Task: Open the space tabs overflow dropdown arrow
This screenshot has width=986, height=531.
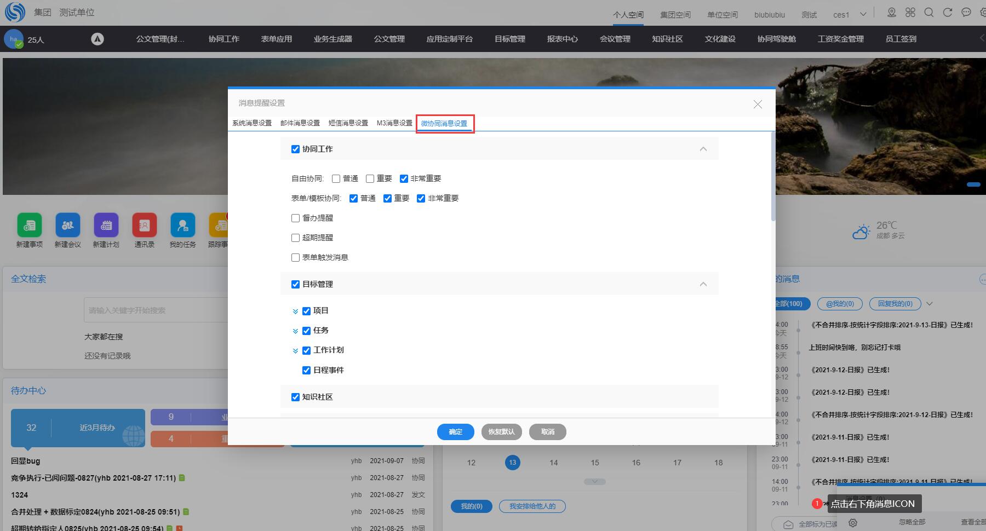Action: [863, 14]
